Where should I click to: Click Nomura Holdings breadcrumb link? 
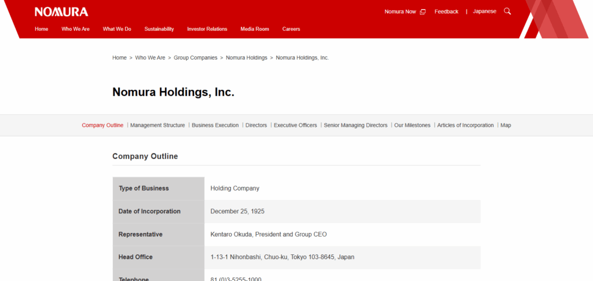point(247,58)
